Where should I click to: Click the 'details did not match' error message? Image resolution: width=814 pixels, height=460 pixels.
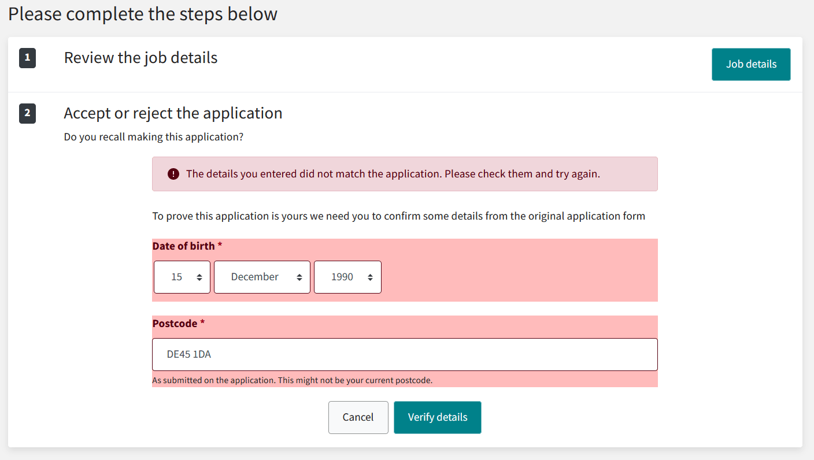(x=393, y=174)
